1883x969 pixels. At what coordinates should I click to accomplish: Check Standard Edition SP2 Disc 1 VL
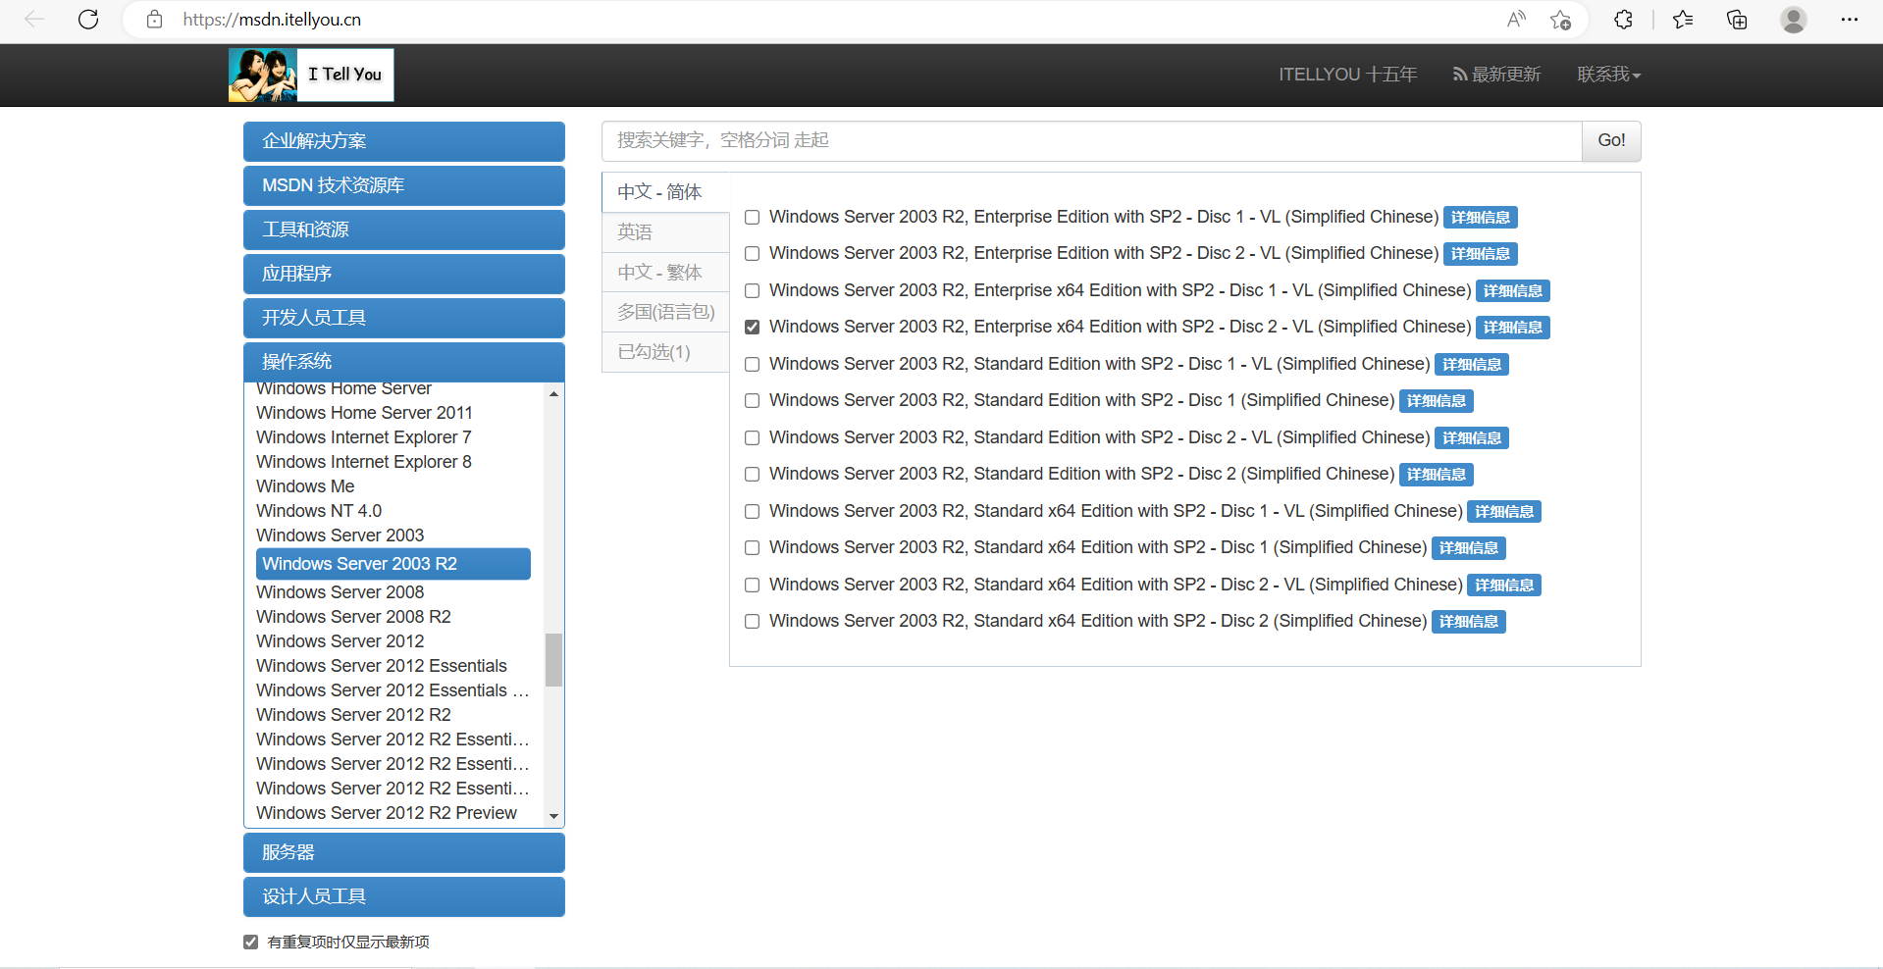[x=753, y=364]
